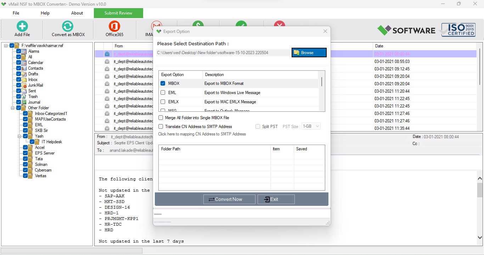Click the Journal folder icon
Screen dimensions: 484x255
tap(24, 102)
